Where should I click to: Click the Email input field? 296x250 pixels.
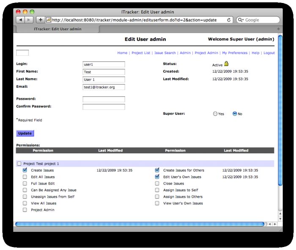(x=104, y=87)
